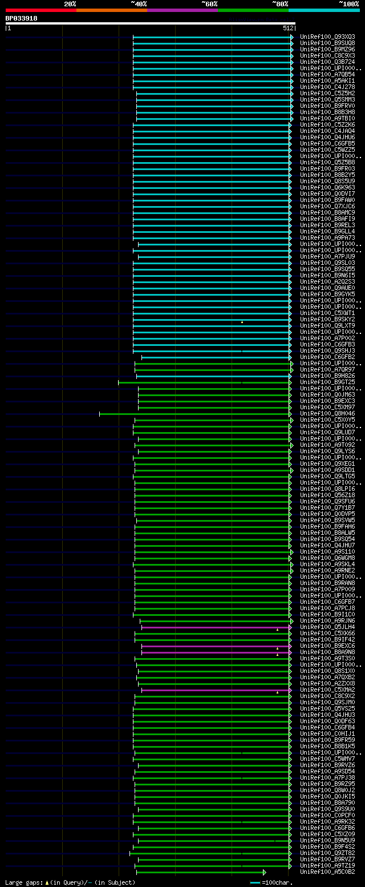Select subject label UniRef100_Q8LPI6
The height and width of the screenshot is (887, 365).
[x=327, y=489]
